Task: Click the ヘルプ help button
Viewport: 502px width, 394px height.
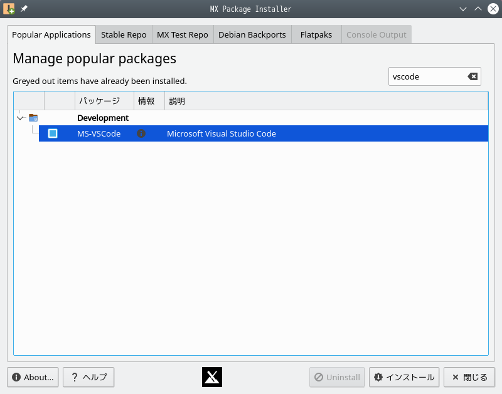Action: click(88, 377)
